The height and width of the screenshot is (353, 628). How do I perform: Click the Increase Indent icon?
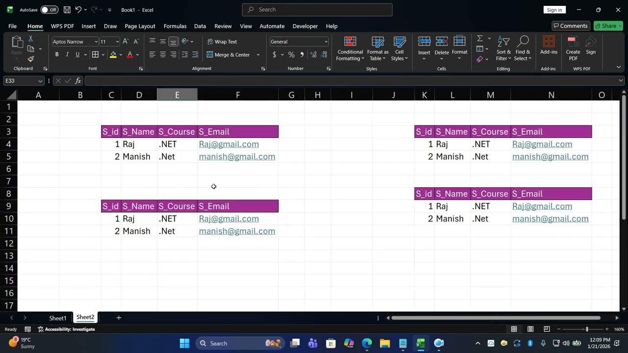pyautogui.click(x=195, y=54)
